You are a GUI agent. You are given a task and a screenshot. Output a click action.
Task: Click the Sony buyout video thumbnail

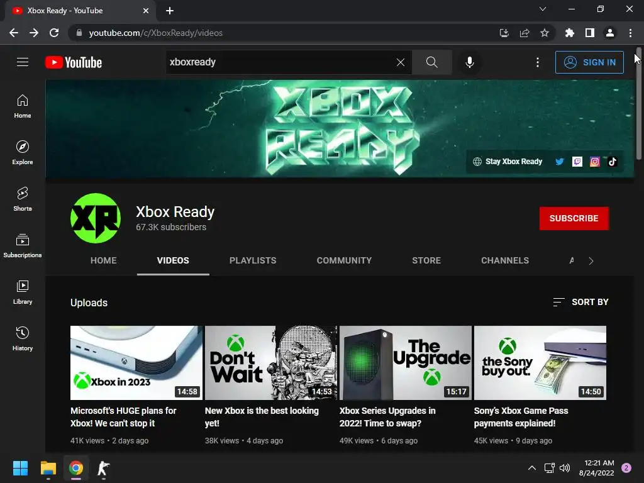tap(540, 363)
